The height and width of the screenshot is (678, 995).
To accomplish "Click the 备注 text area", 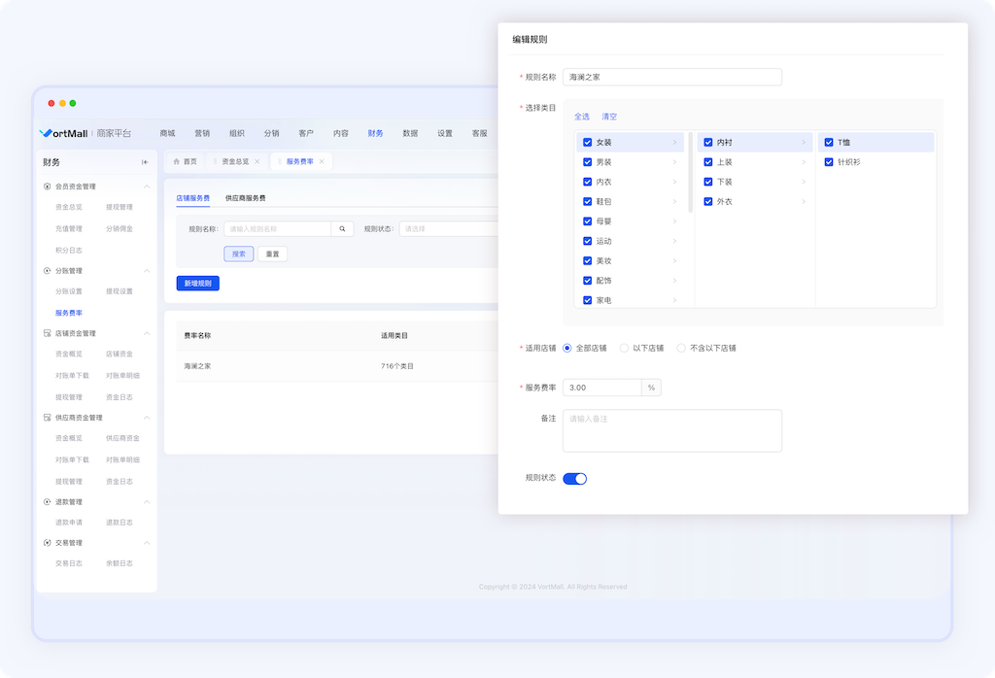I will pyautogui.click(x=671, y=430).
